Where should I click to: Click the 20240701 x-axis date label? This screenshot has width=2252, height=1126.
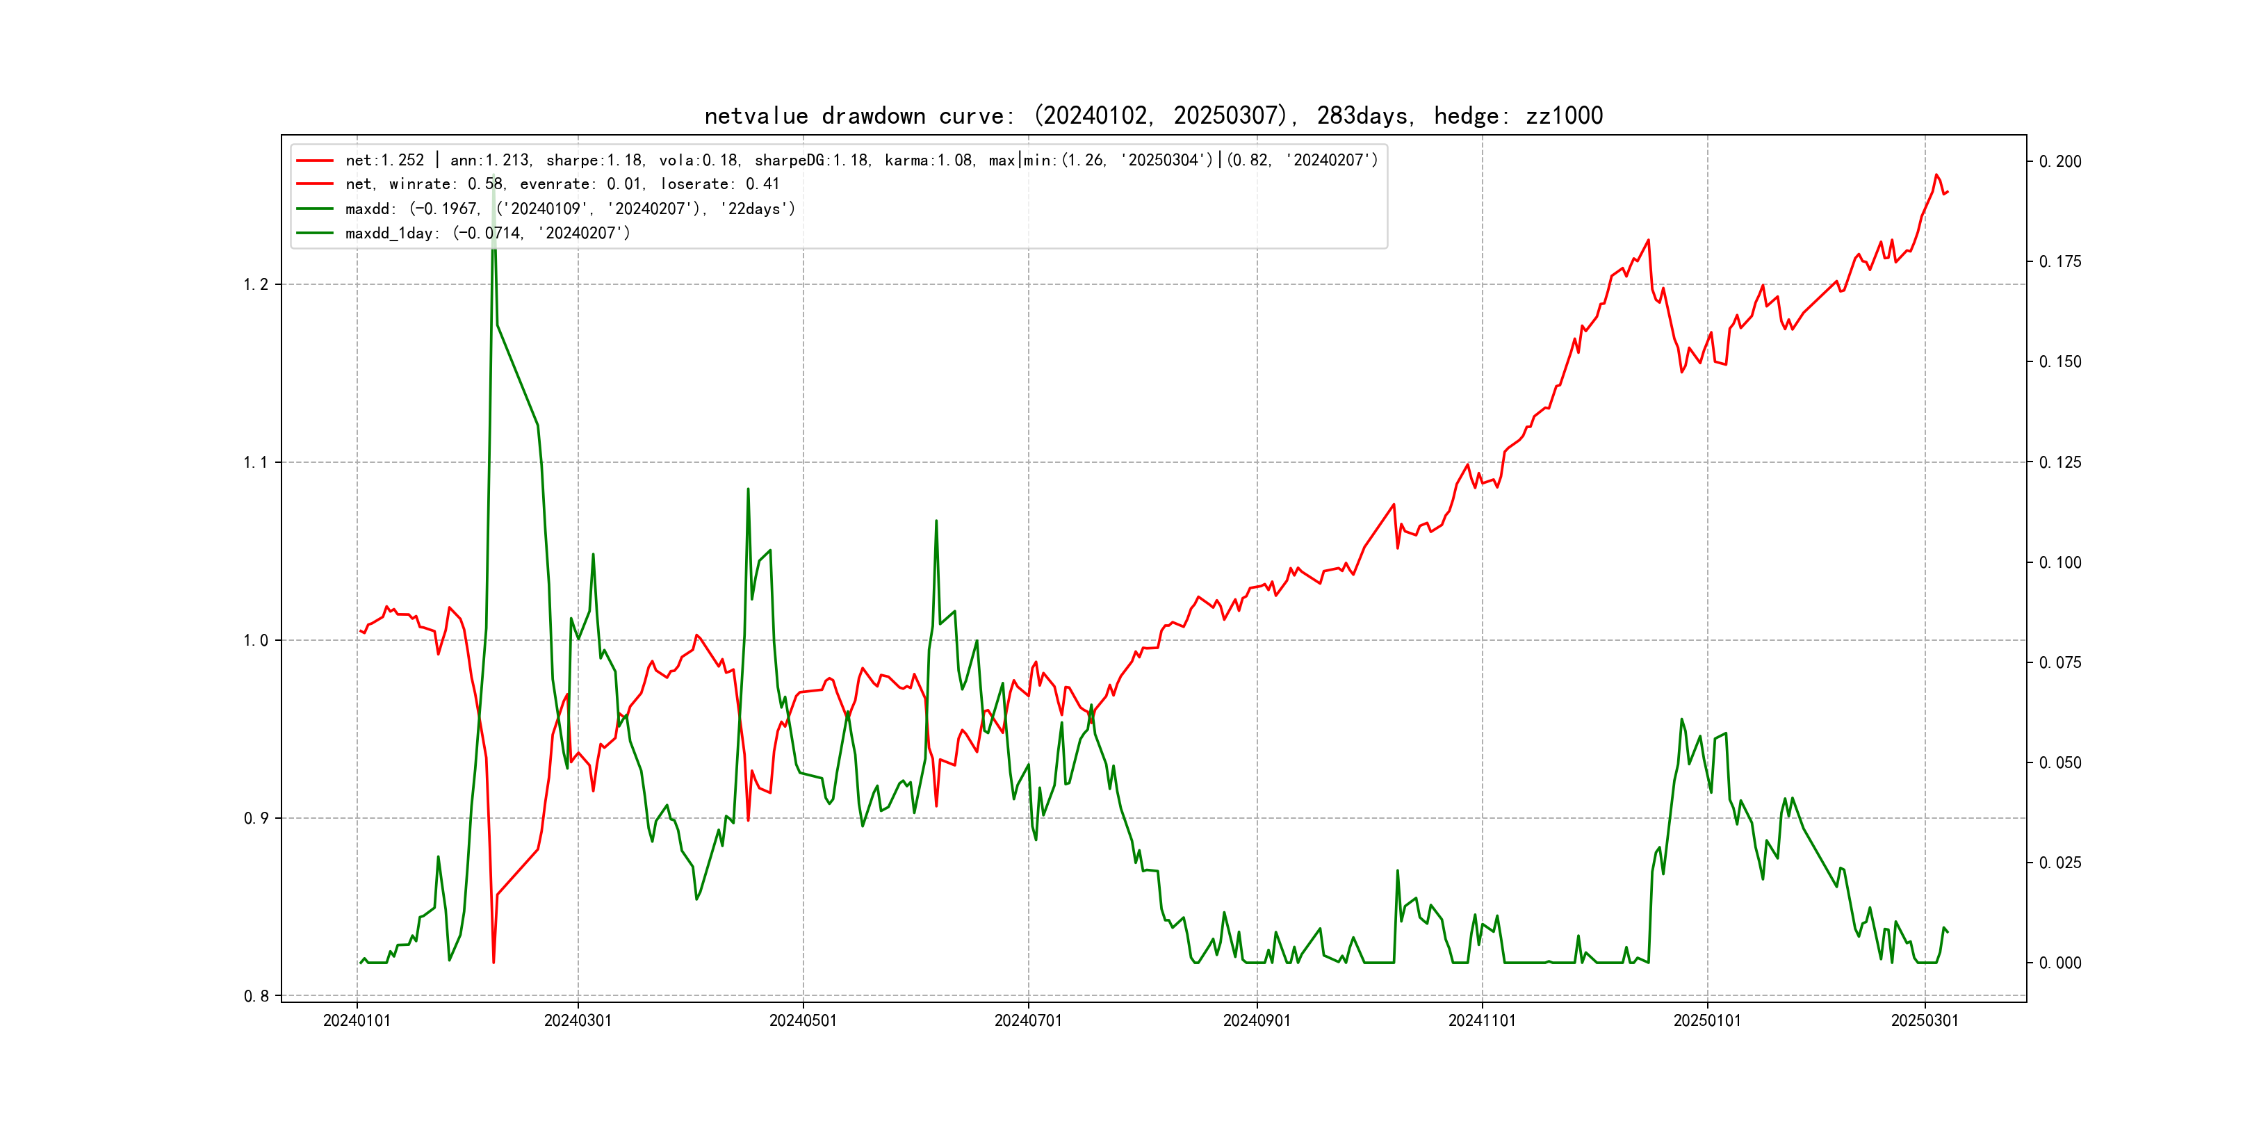coord(1028,1020)
